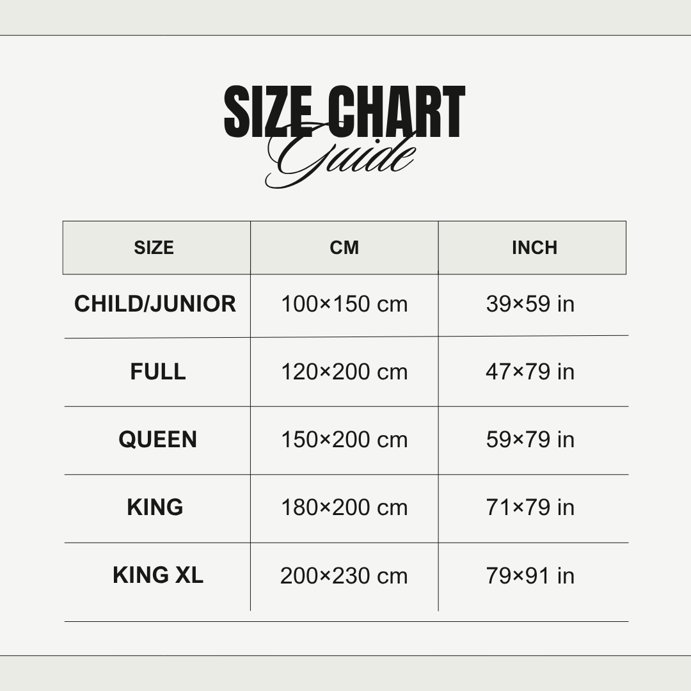
Task: Select the INCH column header
Action: [x=534, y=248]
